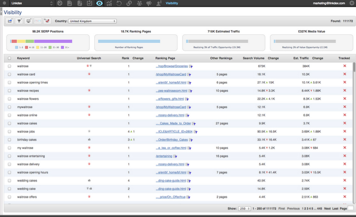Click red X tracked icon for wedding cakes

(345, 180)
